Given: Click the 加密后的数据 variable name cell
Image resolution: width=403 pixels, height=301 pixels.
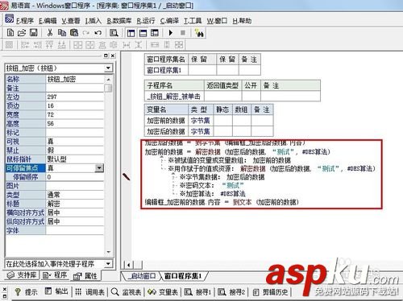Looking at the screenshot, I should tap(166, 131).
